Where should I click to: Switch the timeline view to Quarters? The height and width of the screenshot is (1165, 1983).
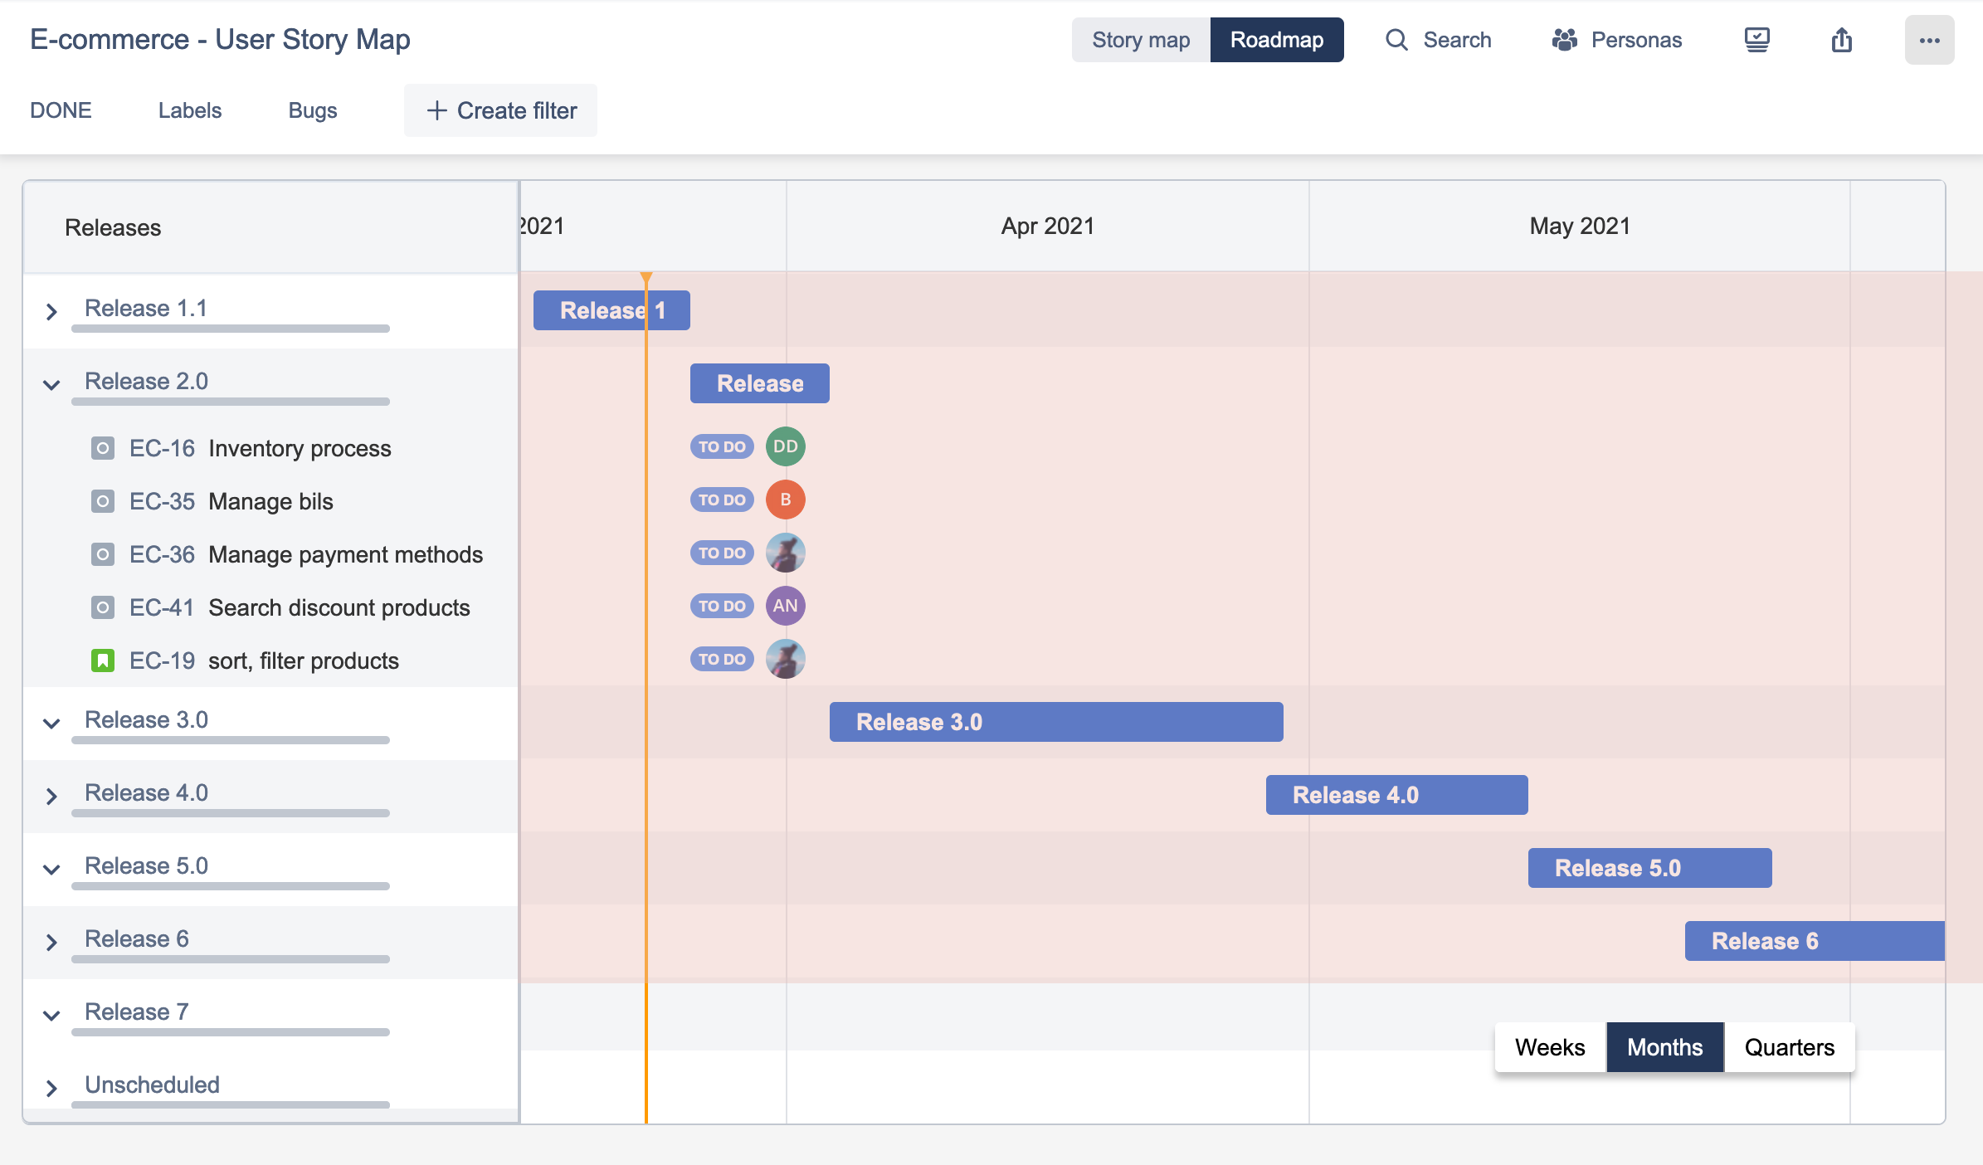[x=1790, y=1047]
